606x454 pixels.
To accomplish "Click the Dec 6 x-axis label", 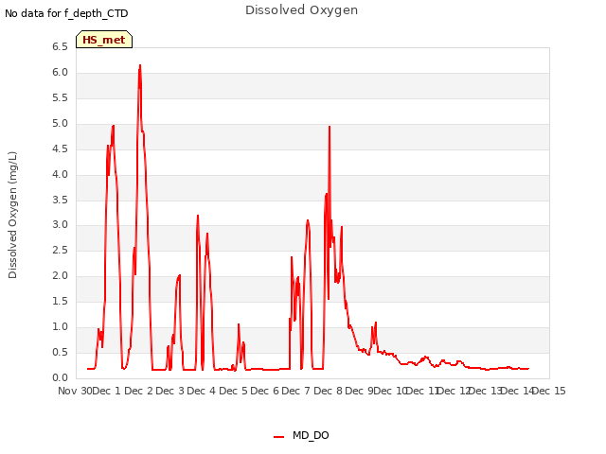I will point(265,391).
